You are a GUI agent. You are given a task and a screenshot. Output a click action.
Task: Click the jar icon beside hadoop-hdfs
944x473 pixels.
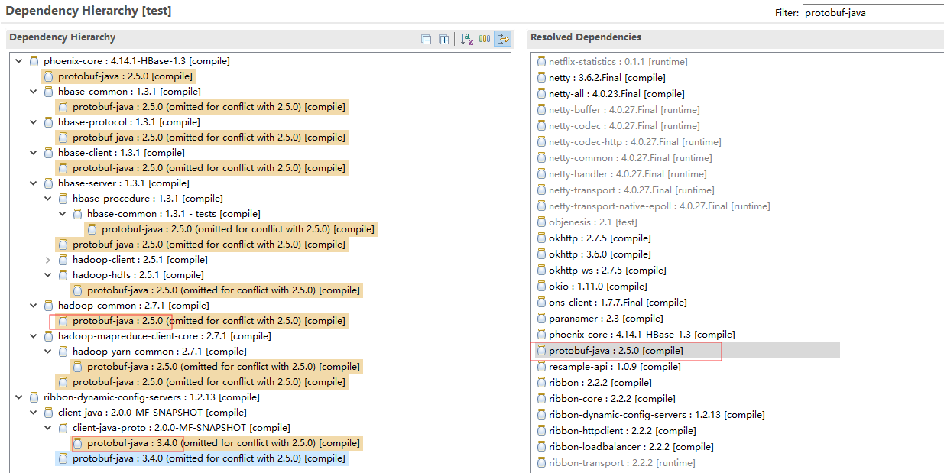point(63,275)
